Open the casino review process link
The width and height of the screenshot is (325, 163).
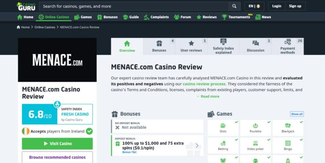[204, 84]
